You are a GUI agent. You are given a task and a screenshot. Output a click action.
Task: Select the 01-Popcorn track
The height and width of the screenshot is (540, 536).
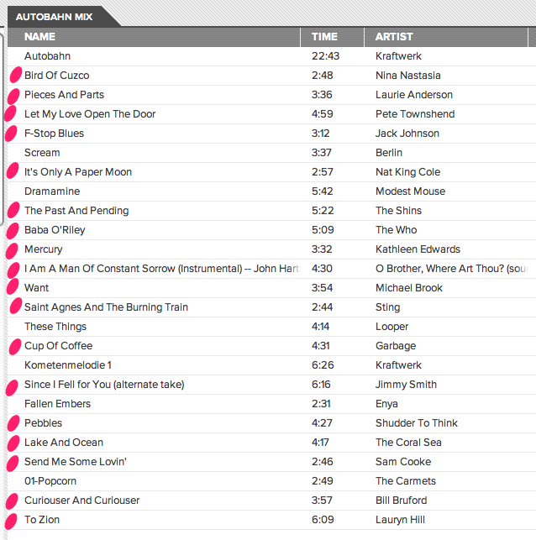50,481
